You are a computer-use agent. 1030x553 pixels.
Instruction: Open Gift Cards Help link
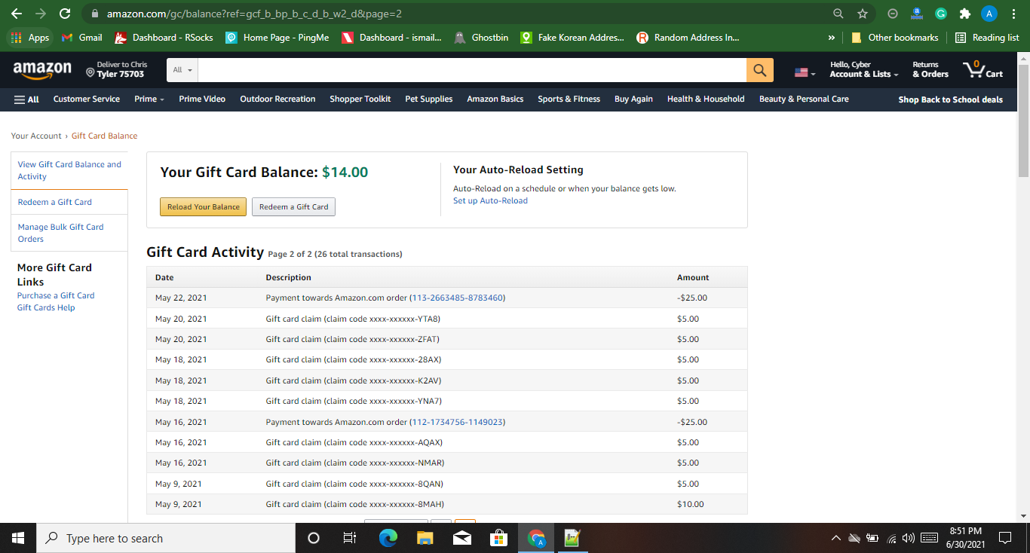coord(46,307)
